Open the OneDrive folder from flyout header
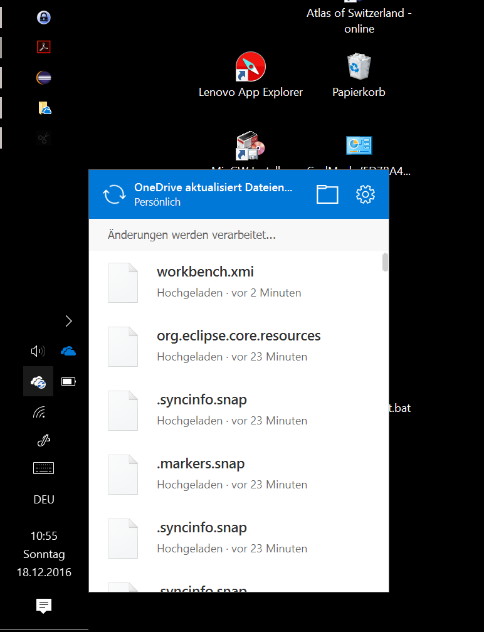 327,194
